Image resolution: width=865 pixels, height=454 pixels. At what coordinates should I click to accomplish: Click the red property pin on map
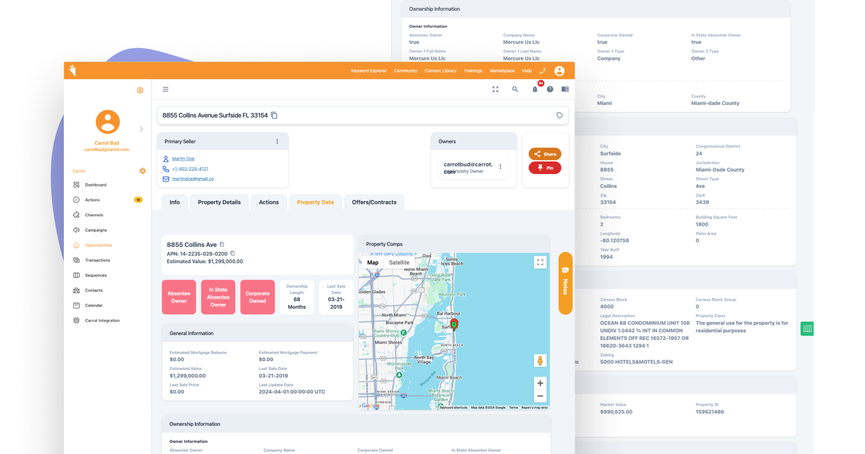[454, 324]
